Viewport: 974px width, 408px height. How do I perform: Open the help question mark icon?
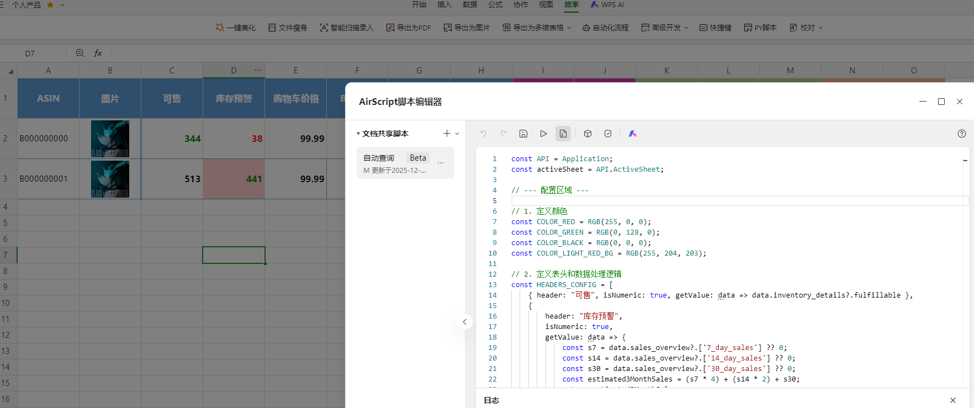(961, 134)
